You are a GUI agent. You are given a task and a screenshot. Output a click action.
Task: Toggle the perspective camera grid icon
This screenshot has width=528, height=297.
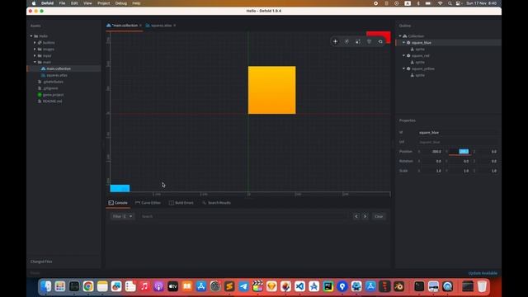(x=369, y=41)
